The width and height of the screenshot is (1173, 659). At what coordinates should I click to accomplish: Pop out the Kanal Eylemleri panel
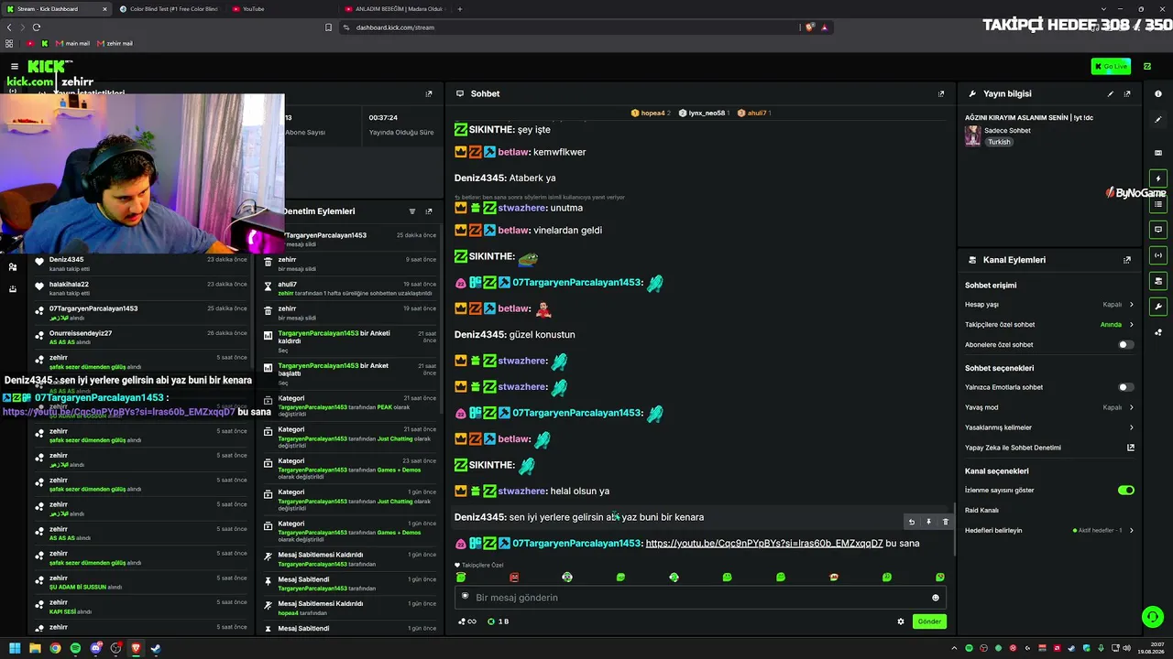pos(1127,260)
